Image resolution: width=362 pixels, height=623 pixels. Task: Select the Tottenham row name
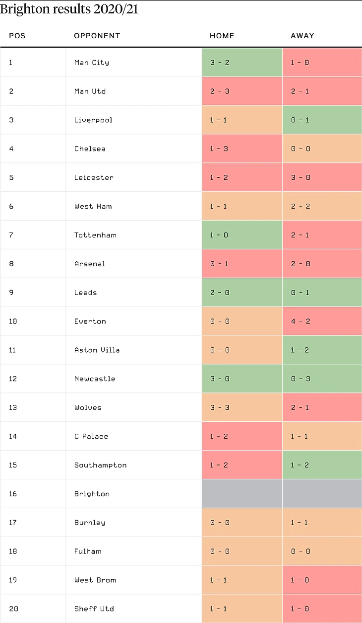click(95, 235)
